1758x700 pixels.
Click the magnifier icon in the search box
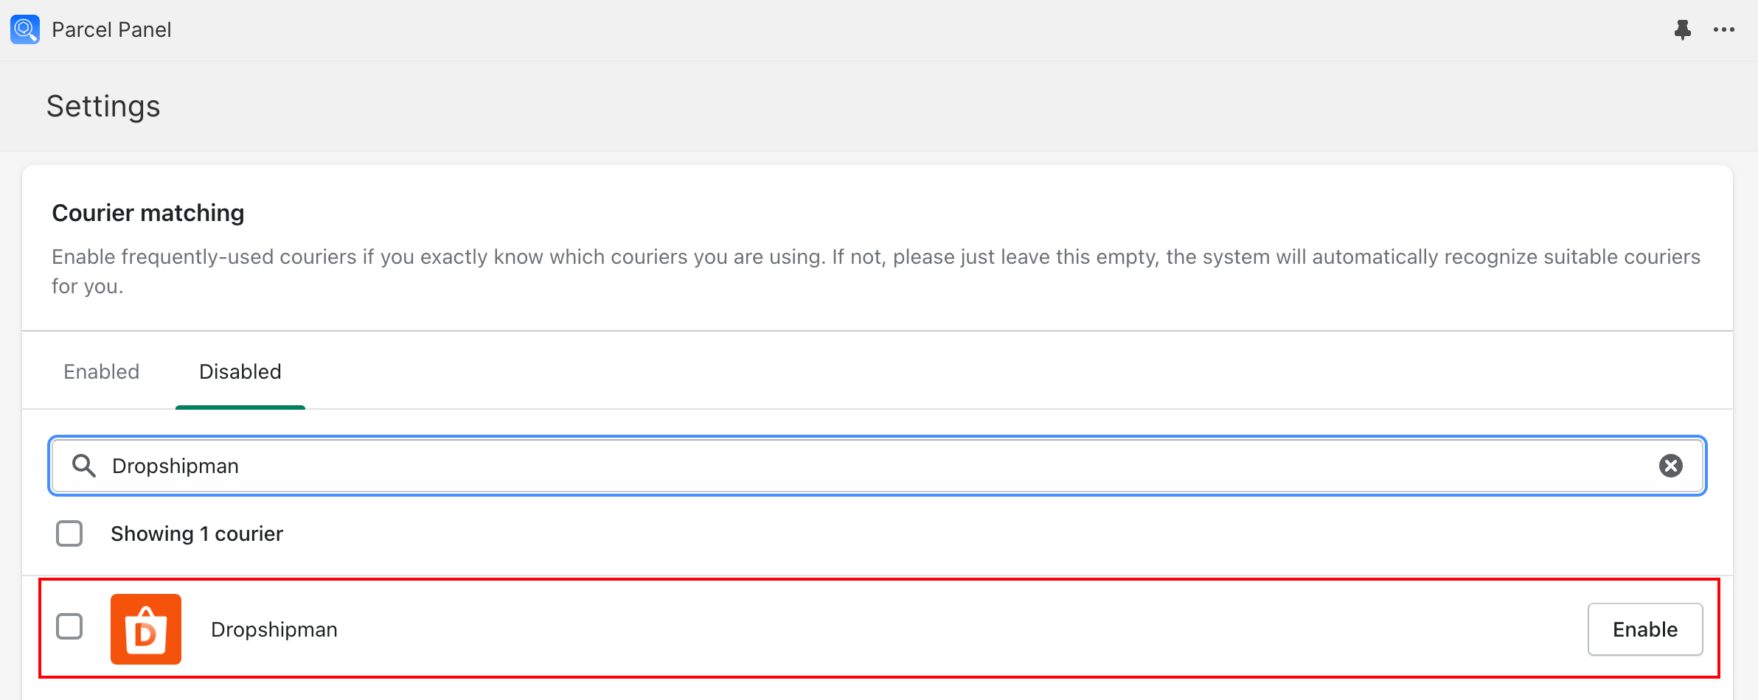84,466
